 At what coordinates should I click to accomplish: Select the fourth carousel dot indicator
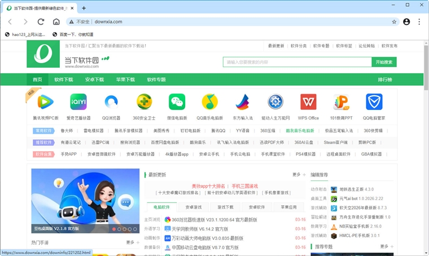[130, 229]
